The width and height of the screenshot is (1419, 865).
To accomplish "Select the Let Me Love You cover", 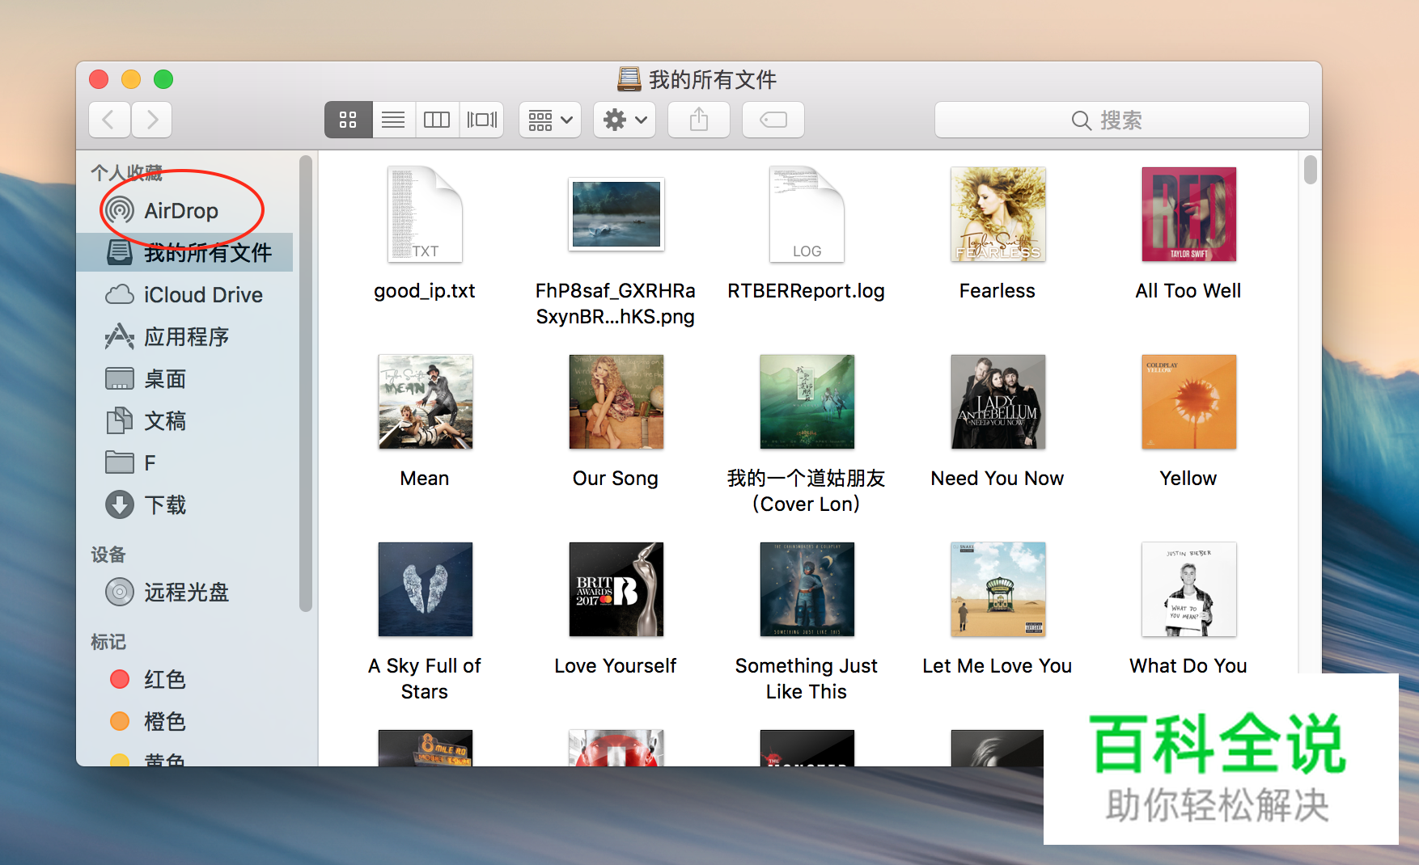I will (998, 589).
